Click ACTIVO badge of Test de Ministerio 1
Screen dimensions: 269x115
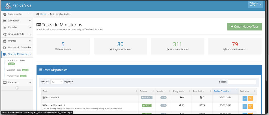coord(147,105)
